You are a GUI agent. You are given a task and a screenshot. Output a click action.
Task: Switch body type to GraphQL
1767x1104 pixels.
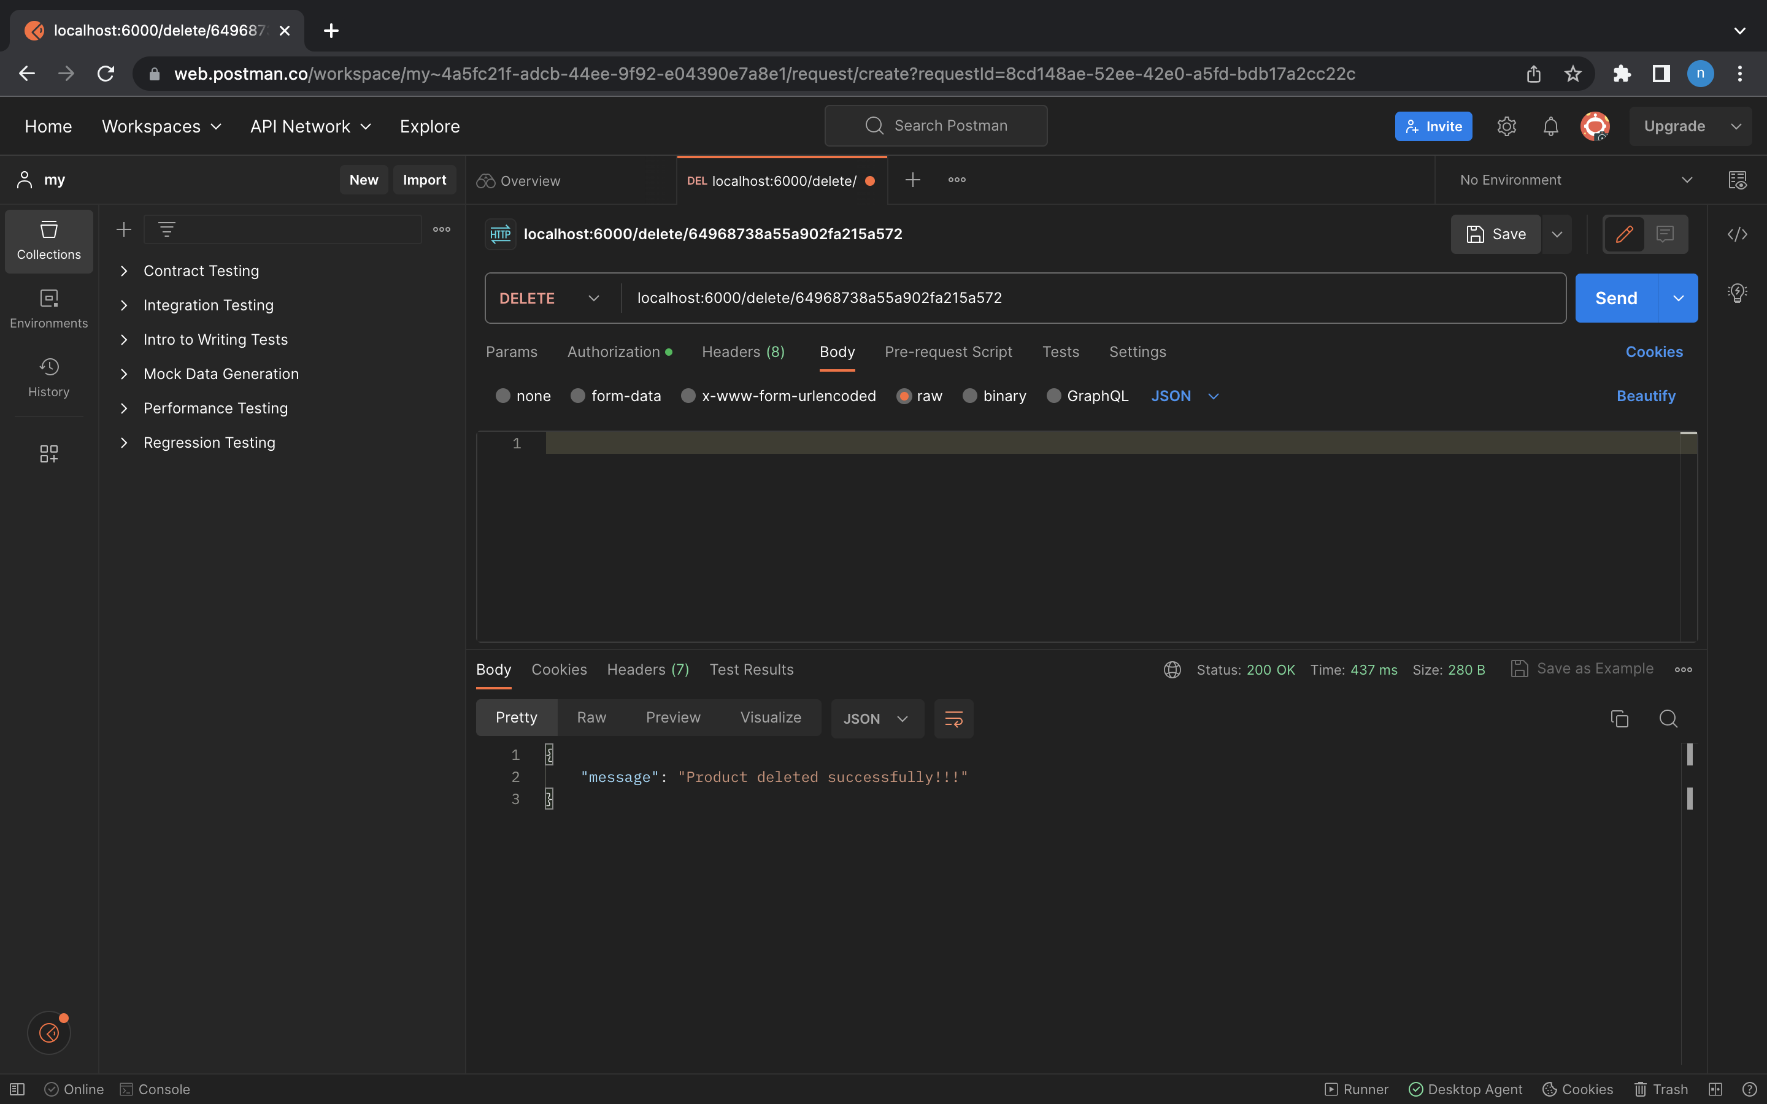click(1087, 396)
